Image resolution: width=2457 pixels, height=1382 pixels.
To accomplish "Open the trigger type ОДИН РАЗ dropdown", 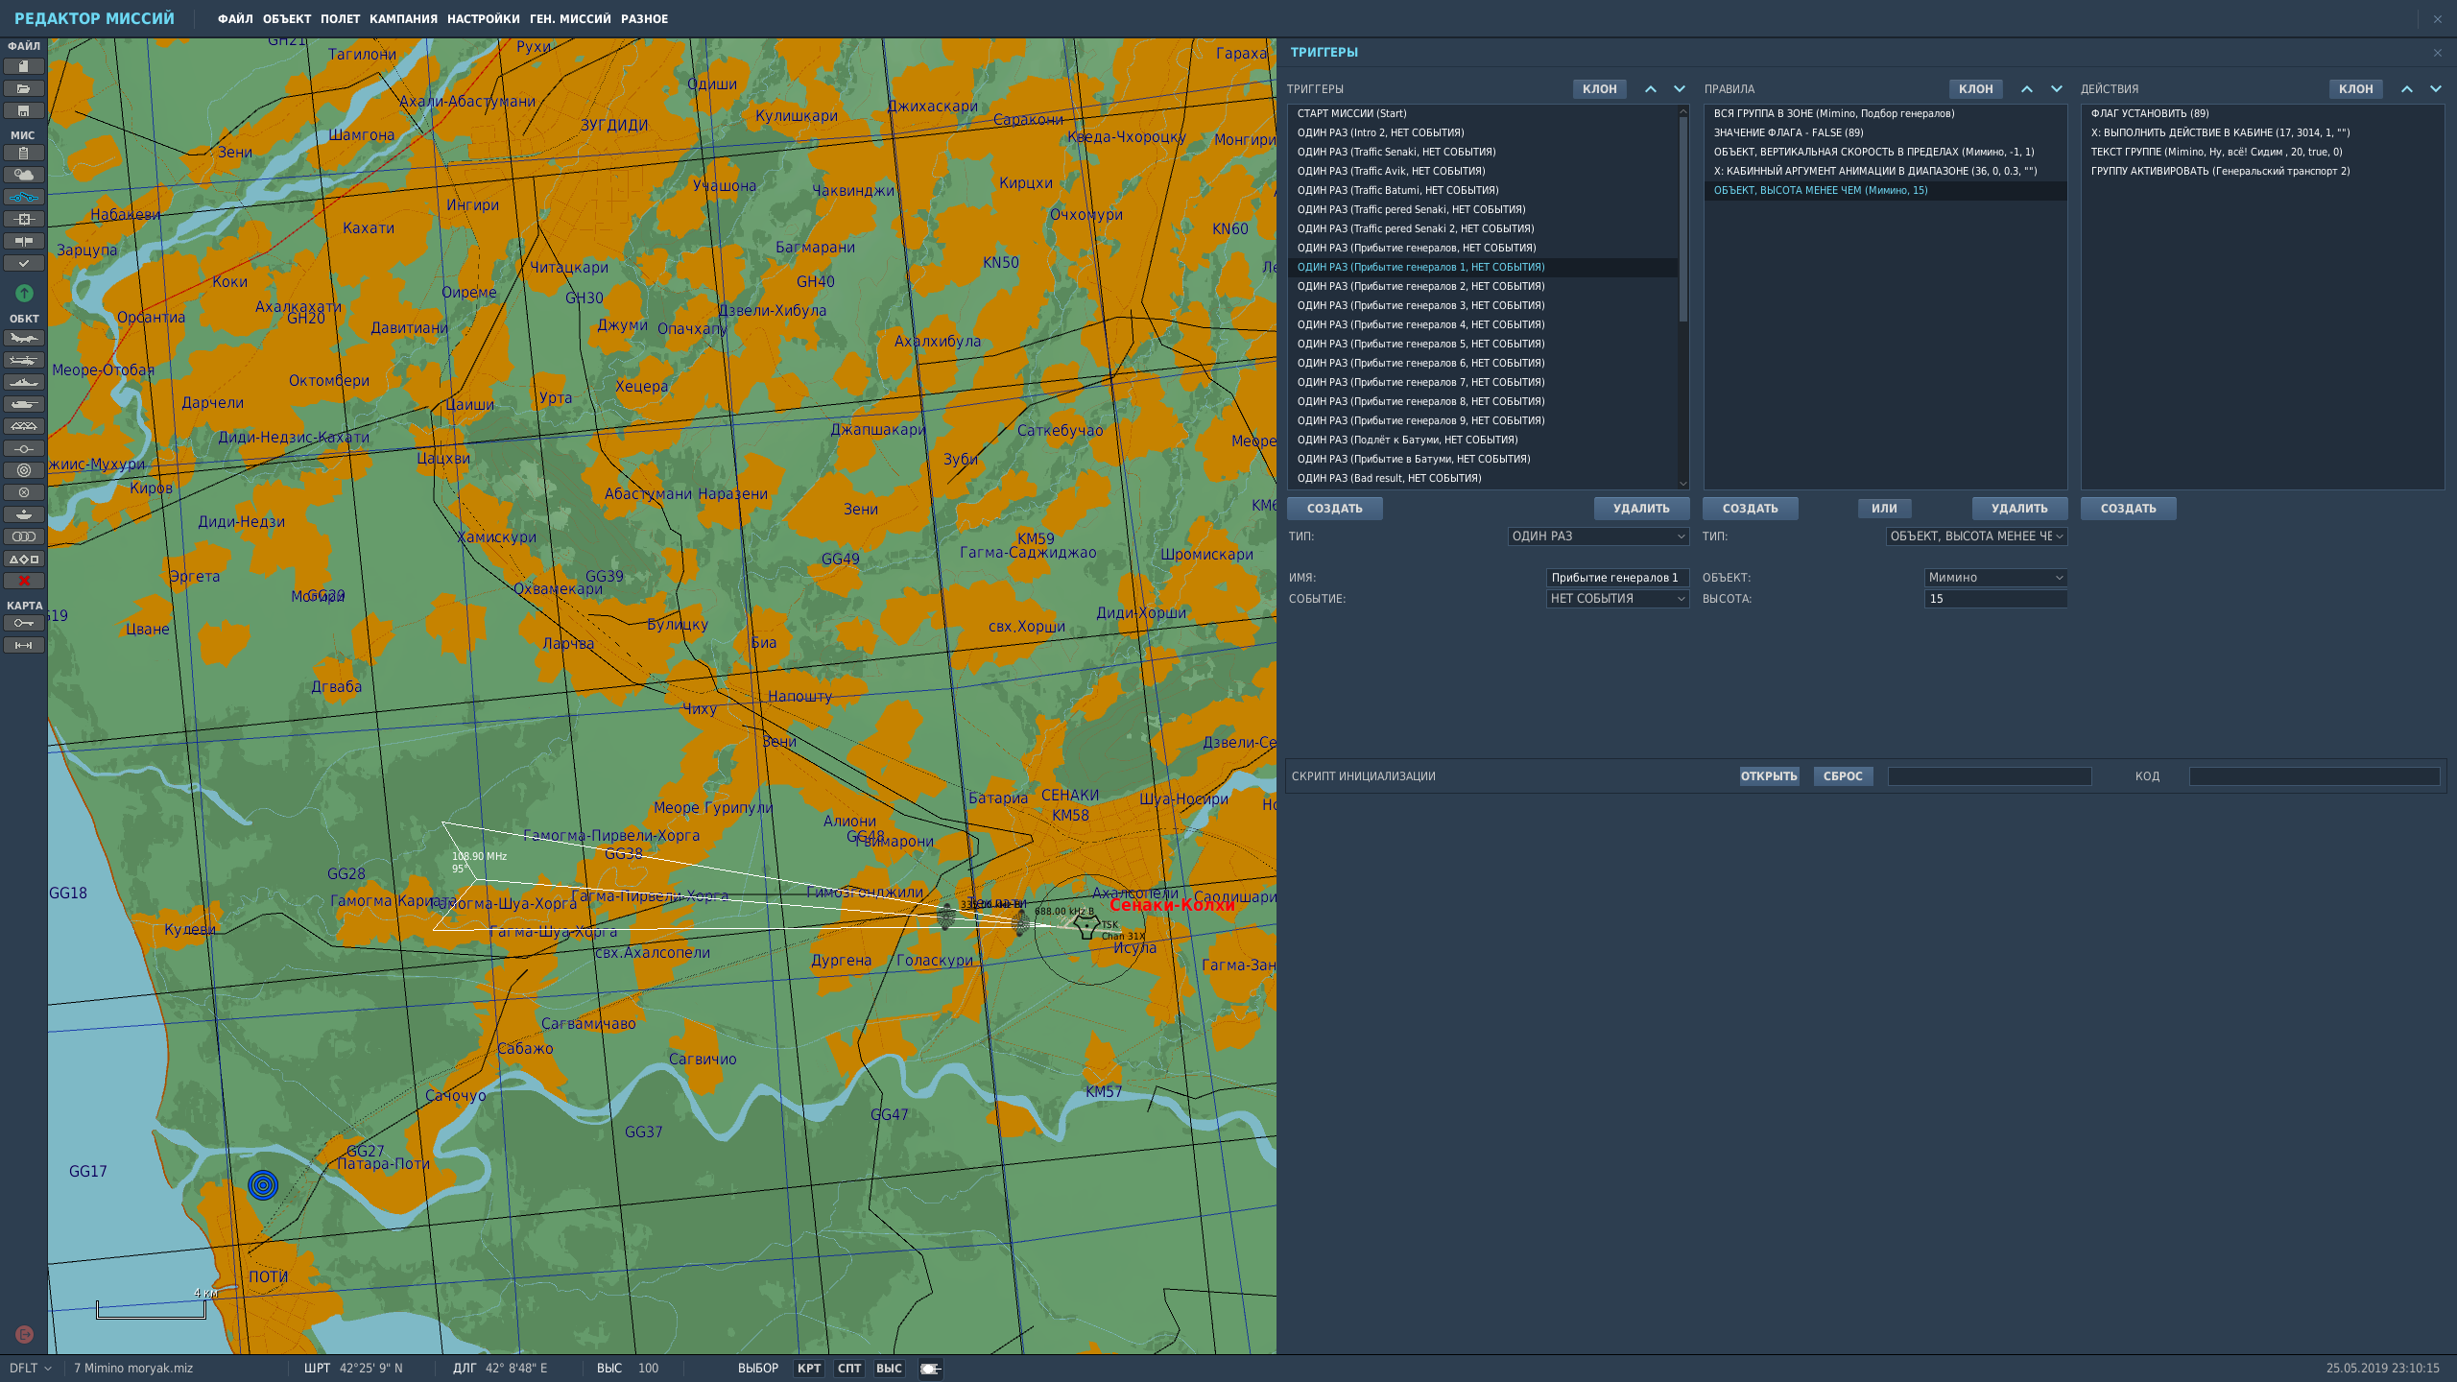I will coord(1598,536).
